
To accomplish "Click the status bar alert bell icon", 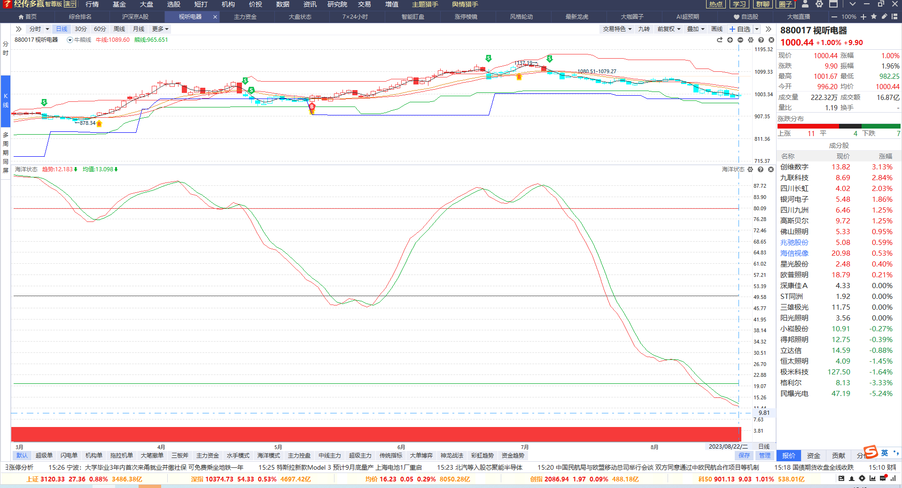I will [851, 479].
